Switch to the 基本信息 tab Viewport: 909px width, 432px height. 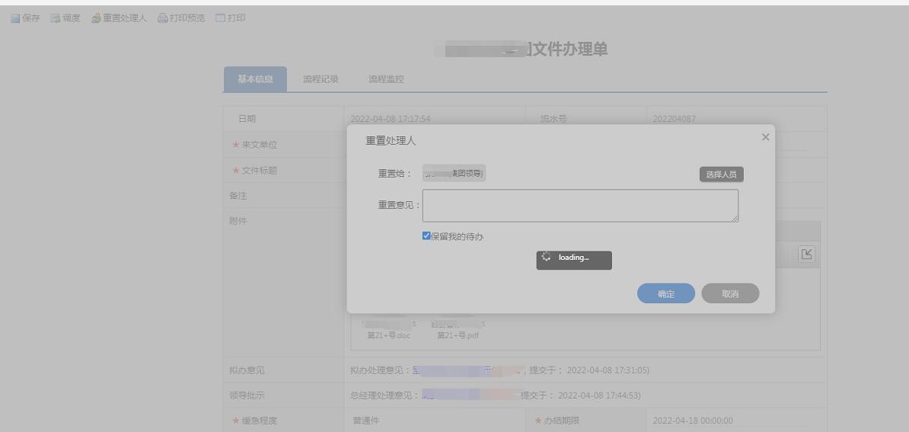255,79
